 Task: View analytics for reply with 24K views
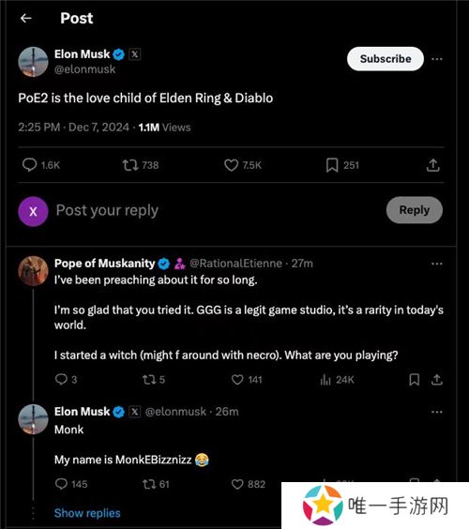coord(337,380)
